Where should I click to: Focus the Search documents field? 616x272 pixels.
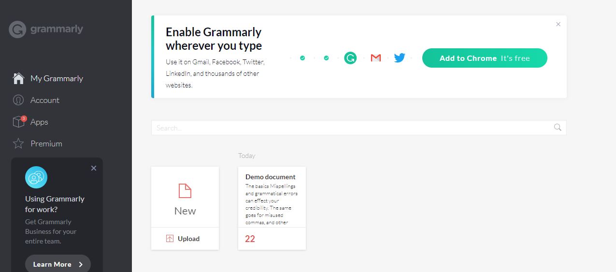[x=358, y=128]
